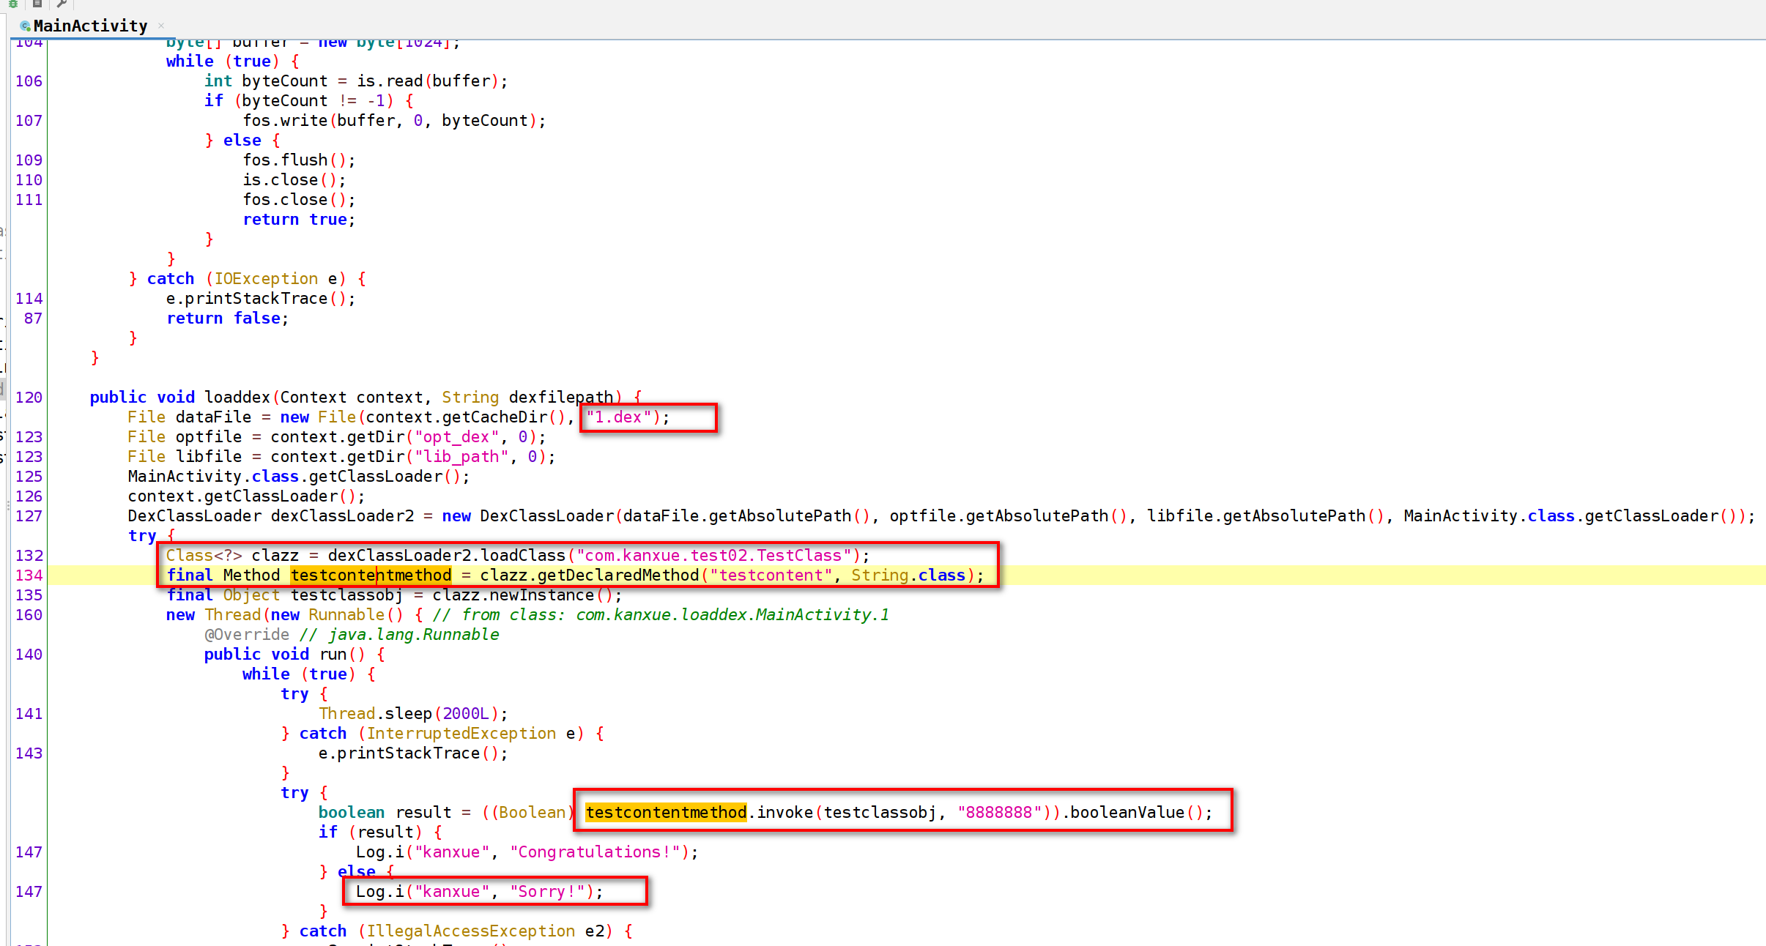
Task: Click the "8888888" string argument
Action: (x=999, y=813)
